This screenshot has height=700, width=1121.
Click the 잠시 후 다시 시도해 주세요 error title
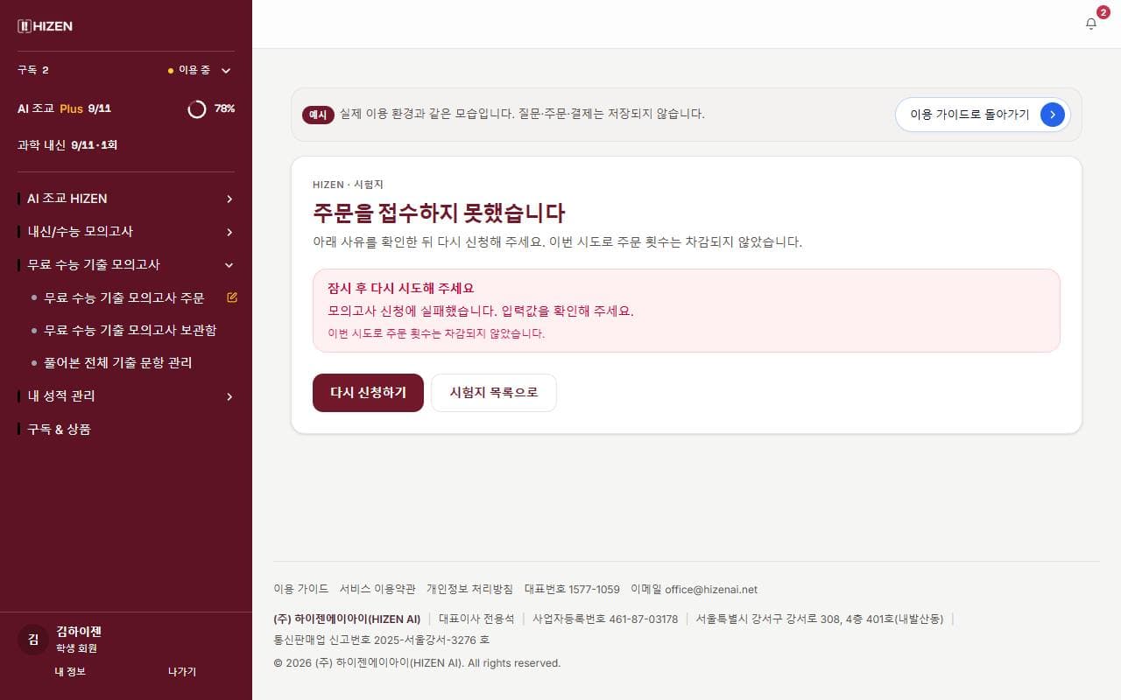401,288
